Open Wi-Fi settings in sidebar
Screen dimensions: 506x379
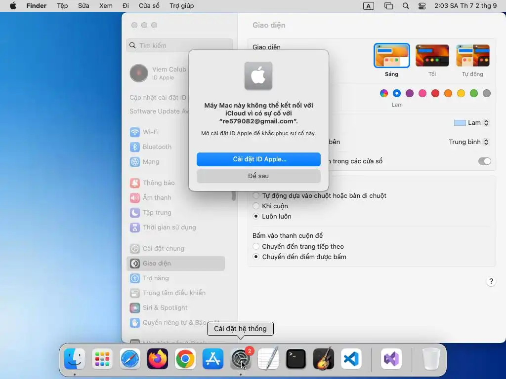coord(144,132)
